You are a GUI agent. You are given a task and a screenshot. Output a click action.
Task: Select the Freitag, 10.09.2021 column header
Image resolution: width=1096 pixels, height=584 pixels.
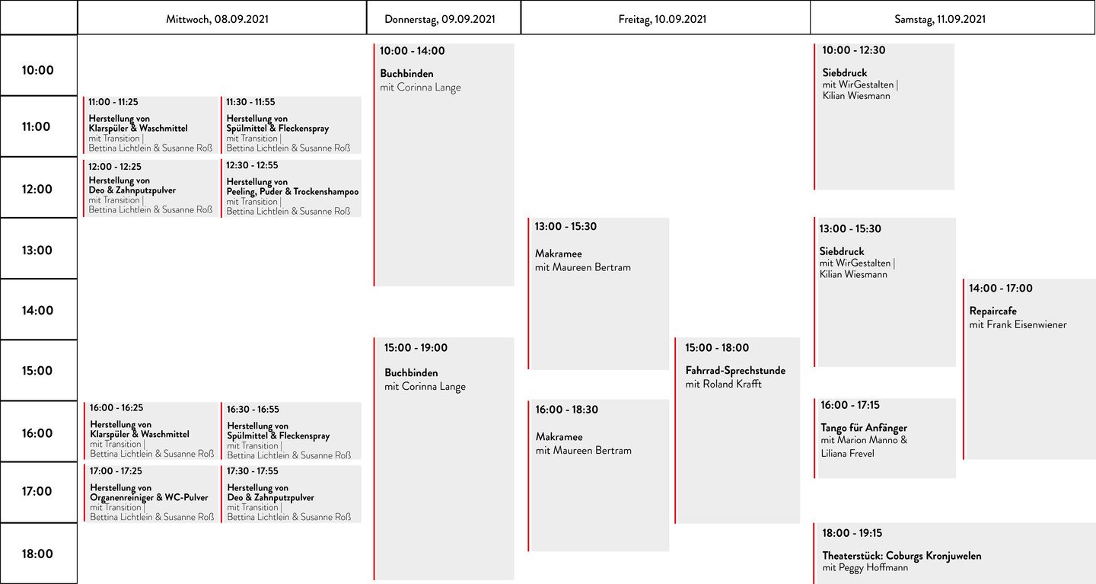pyautogui.click(x=665, y=18)
